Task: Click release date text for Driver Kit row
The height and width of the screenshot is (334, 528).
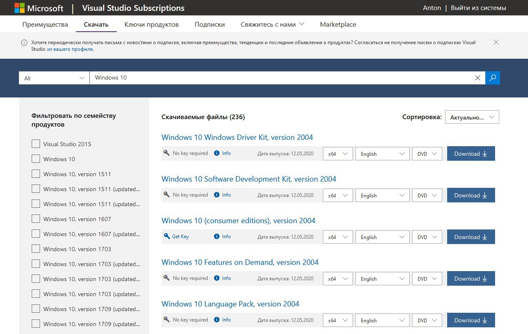Action: click(x=285, y=154)
